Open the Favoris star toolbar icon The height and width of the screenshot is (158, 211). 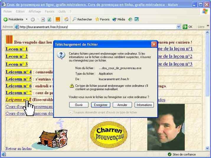pyautogui.click(x=97, y=19)
